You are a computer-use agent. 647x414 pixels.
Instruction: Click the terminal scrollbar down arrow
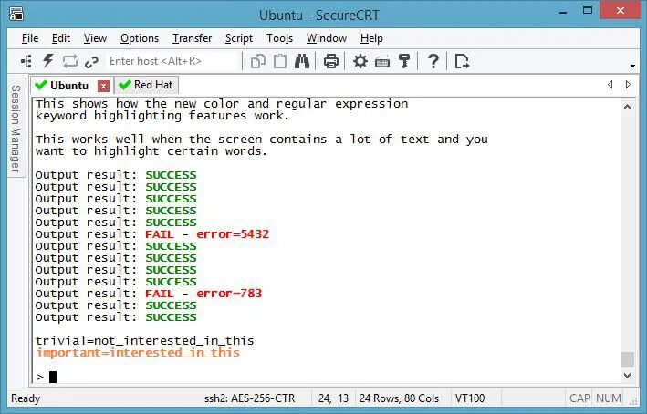(627, 375)
